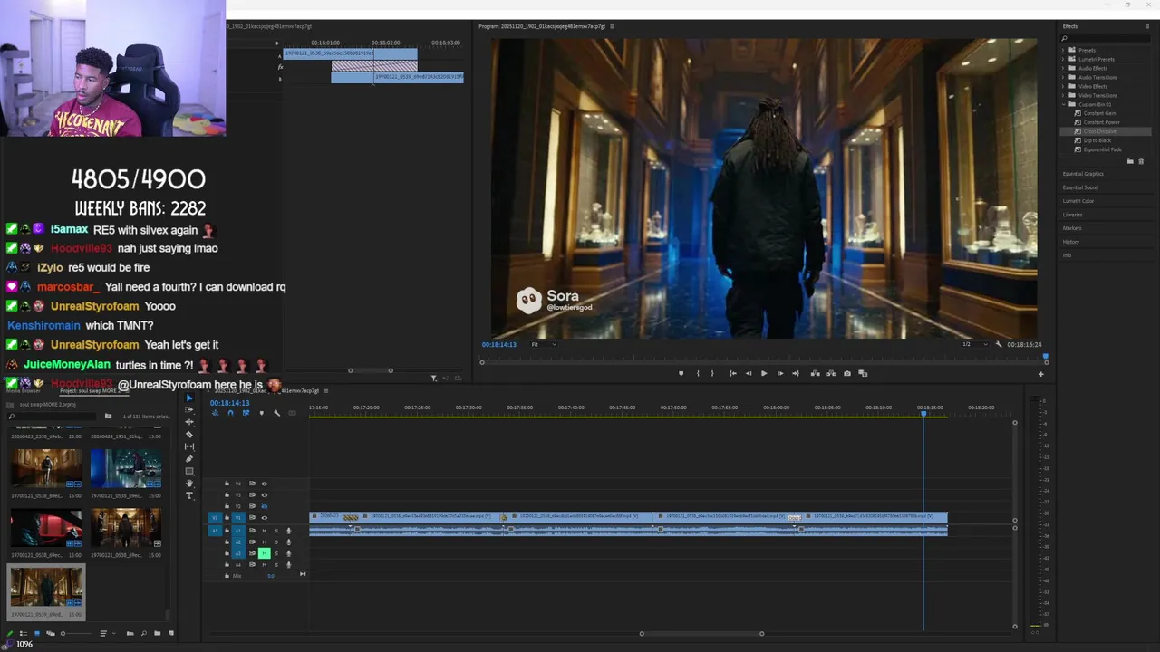Viewport: 1160px width, 652px height.
Task: Step forward one frame
Action: point(780,373)
